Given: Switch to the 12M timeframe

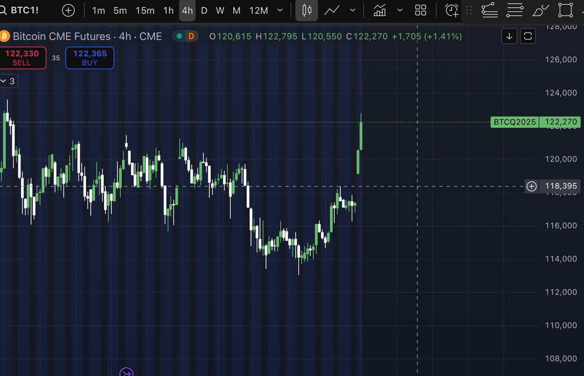Looking at the screenshot, I should point(258,10).
